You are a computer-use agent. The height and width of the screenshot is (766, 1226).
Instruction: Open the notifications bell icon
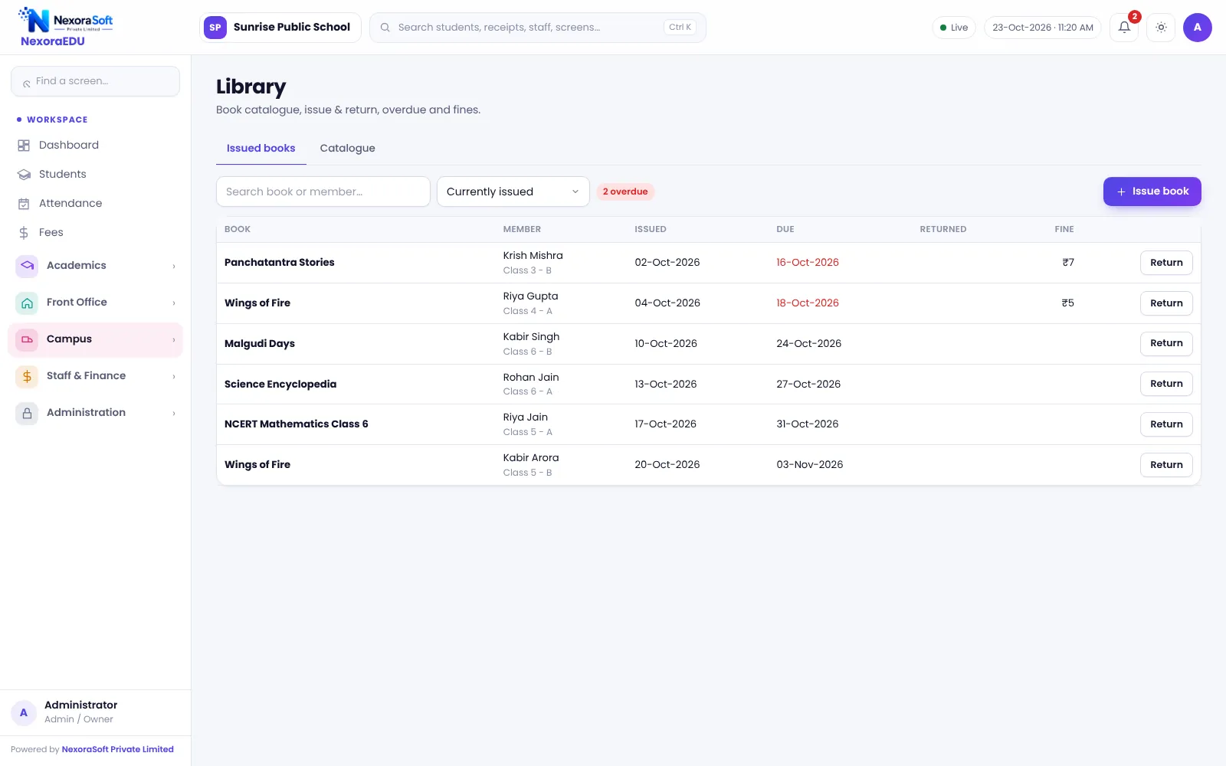pos(1124,28)
